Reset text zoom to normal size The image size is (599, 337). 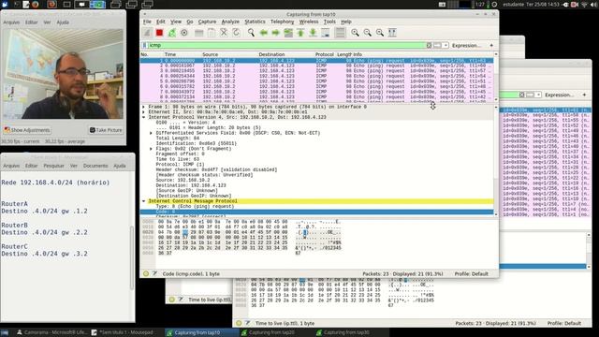coord(380,33)
